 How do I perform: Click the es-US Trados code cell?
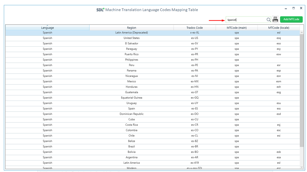(195, 38)
